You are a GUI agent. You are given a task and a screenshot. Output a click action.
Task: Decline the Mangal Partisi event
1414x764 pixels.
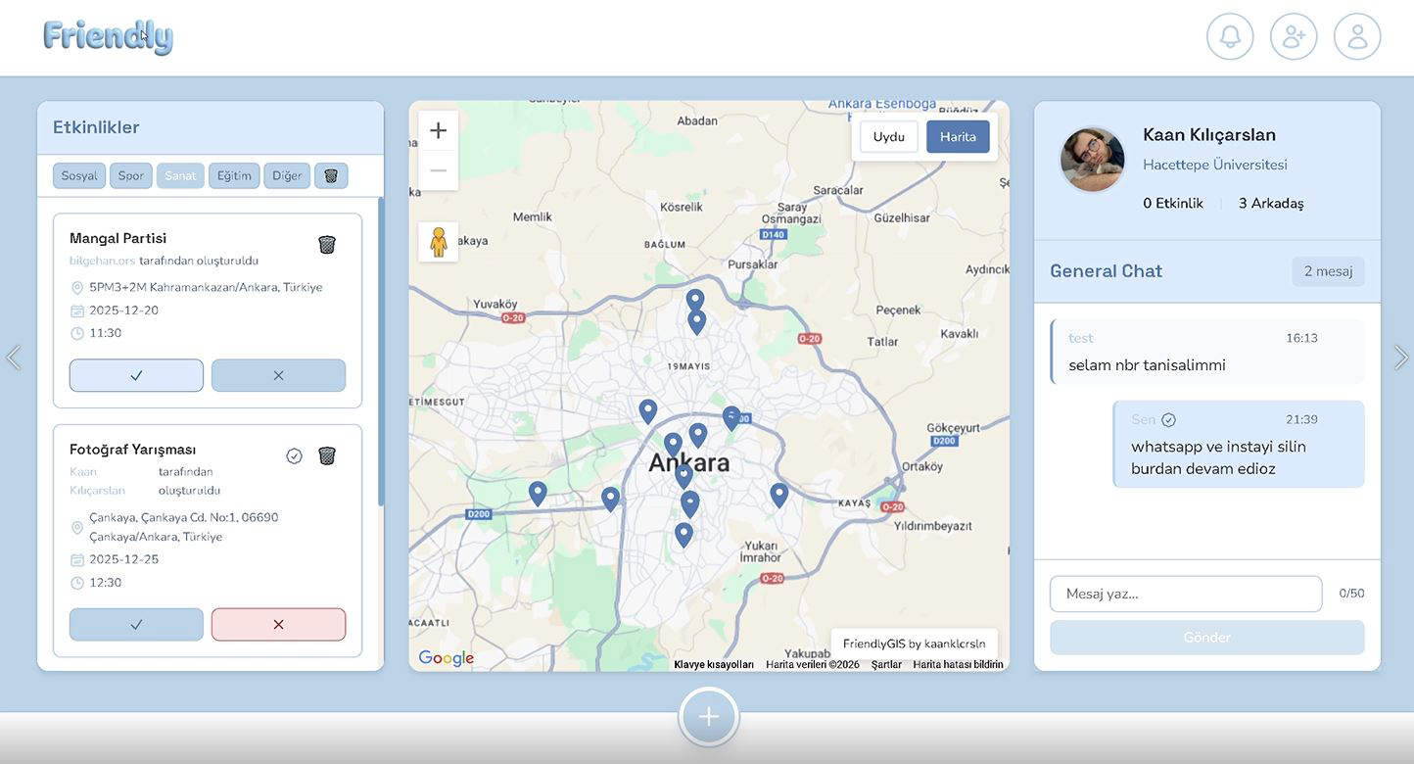pyautogui.click(x=278, y=375)
